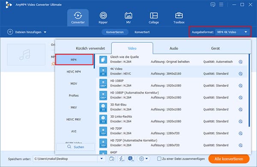Click the Speichern unter path field
This screenshot has height=167, width=257.
(x=66, y=158)
